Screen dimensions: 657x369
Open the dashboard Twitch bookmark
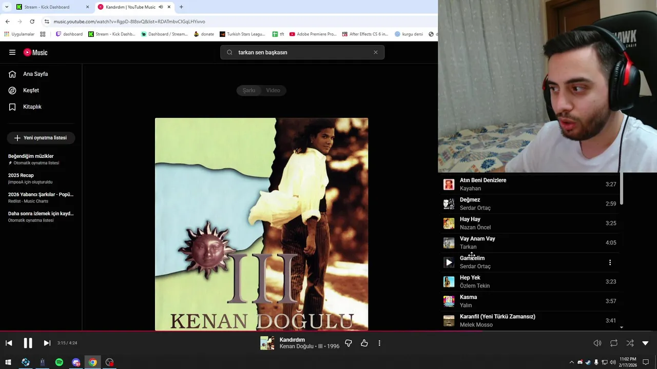pos(69,34)
